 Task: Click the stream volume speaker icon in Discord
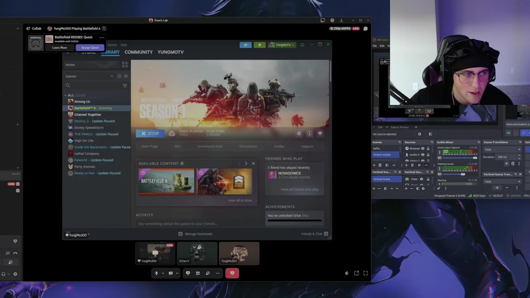(347, 273)
